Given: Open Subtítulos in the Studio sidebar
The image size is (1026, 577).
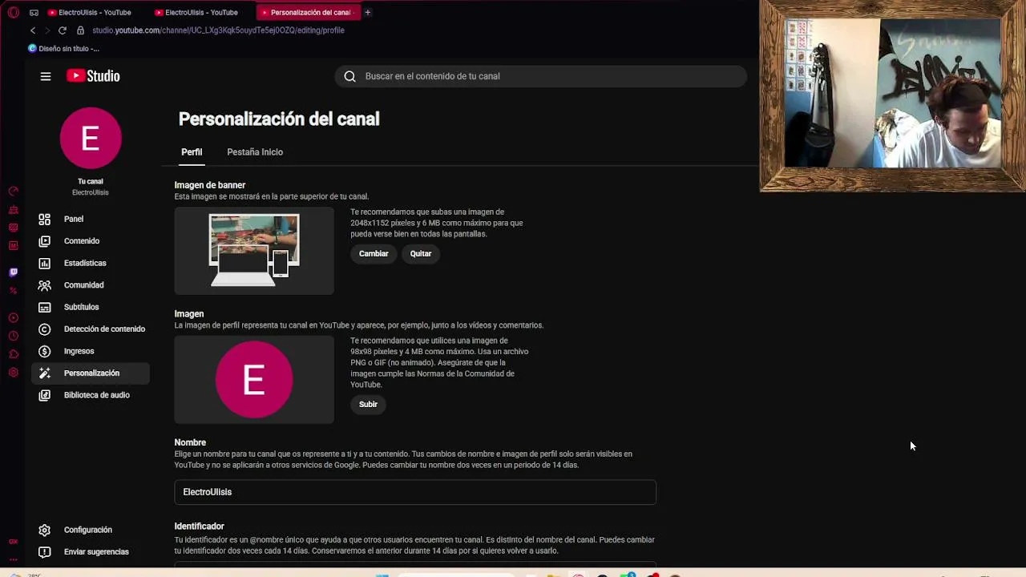Looking at the screenshot, I should [x=91, y=307].
